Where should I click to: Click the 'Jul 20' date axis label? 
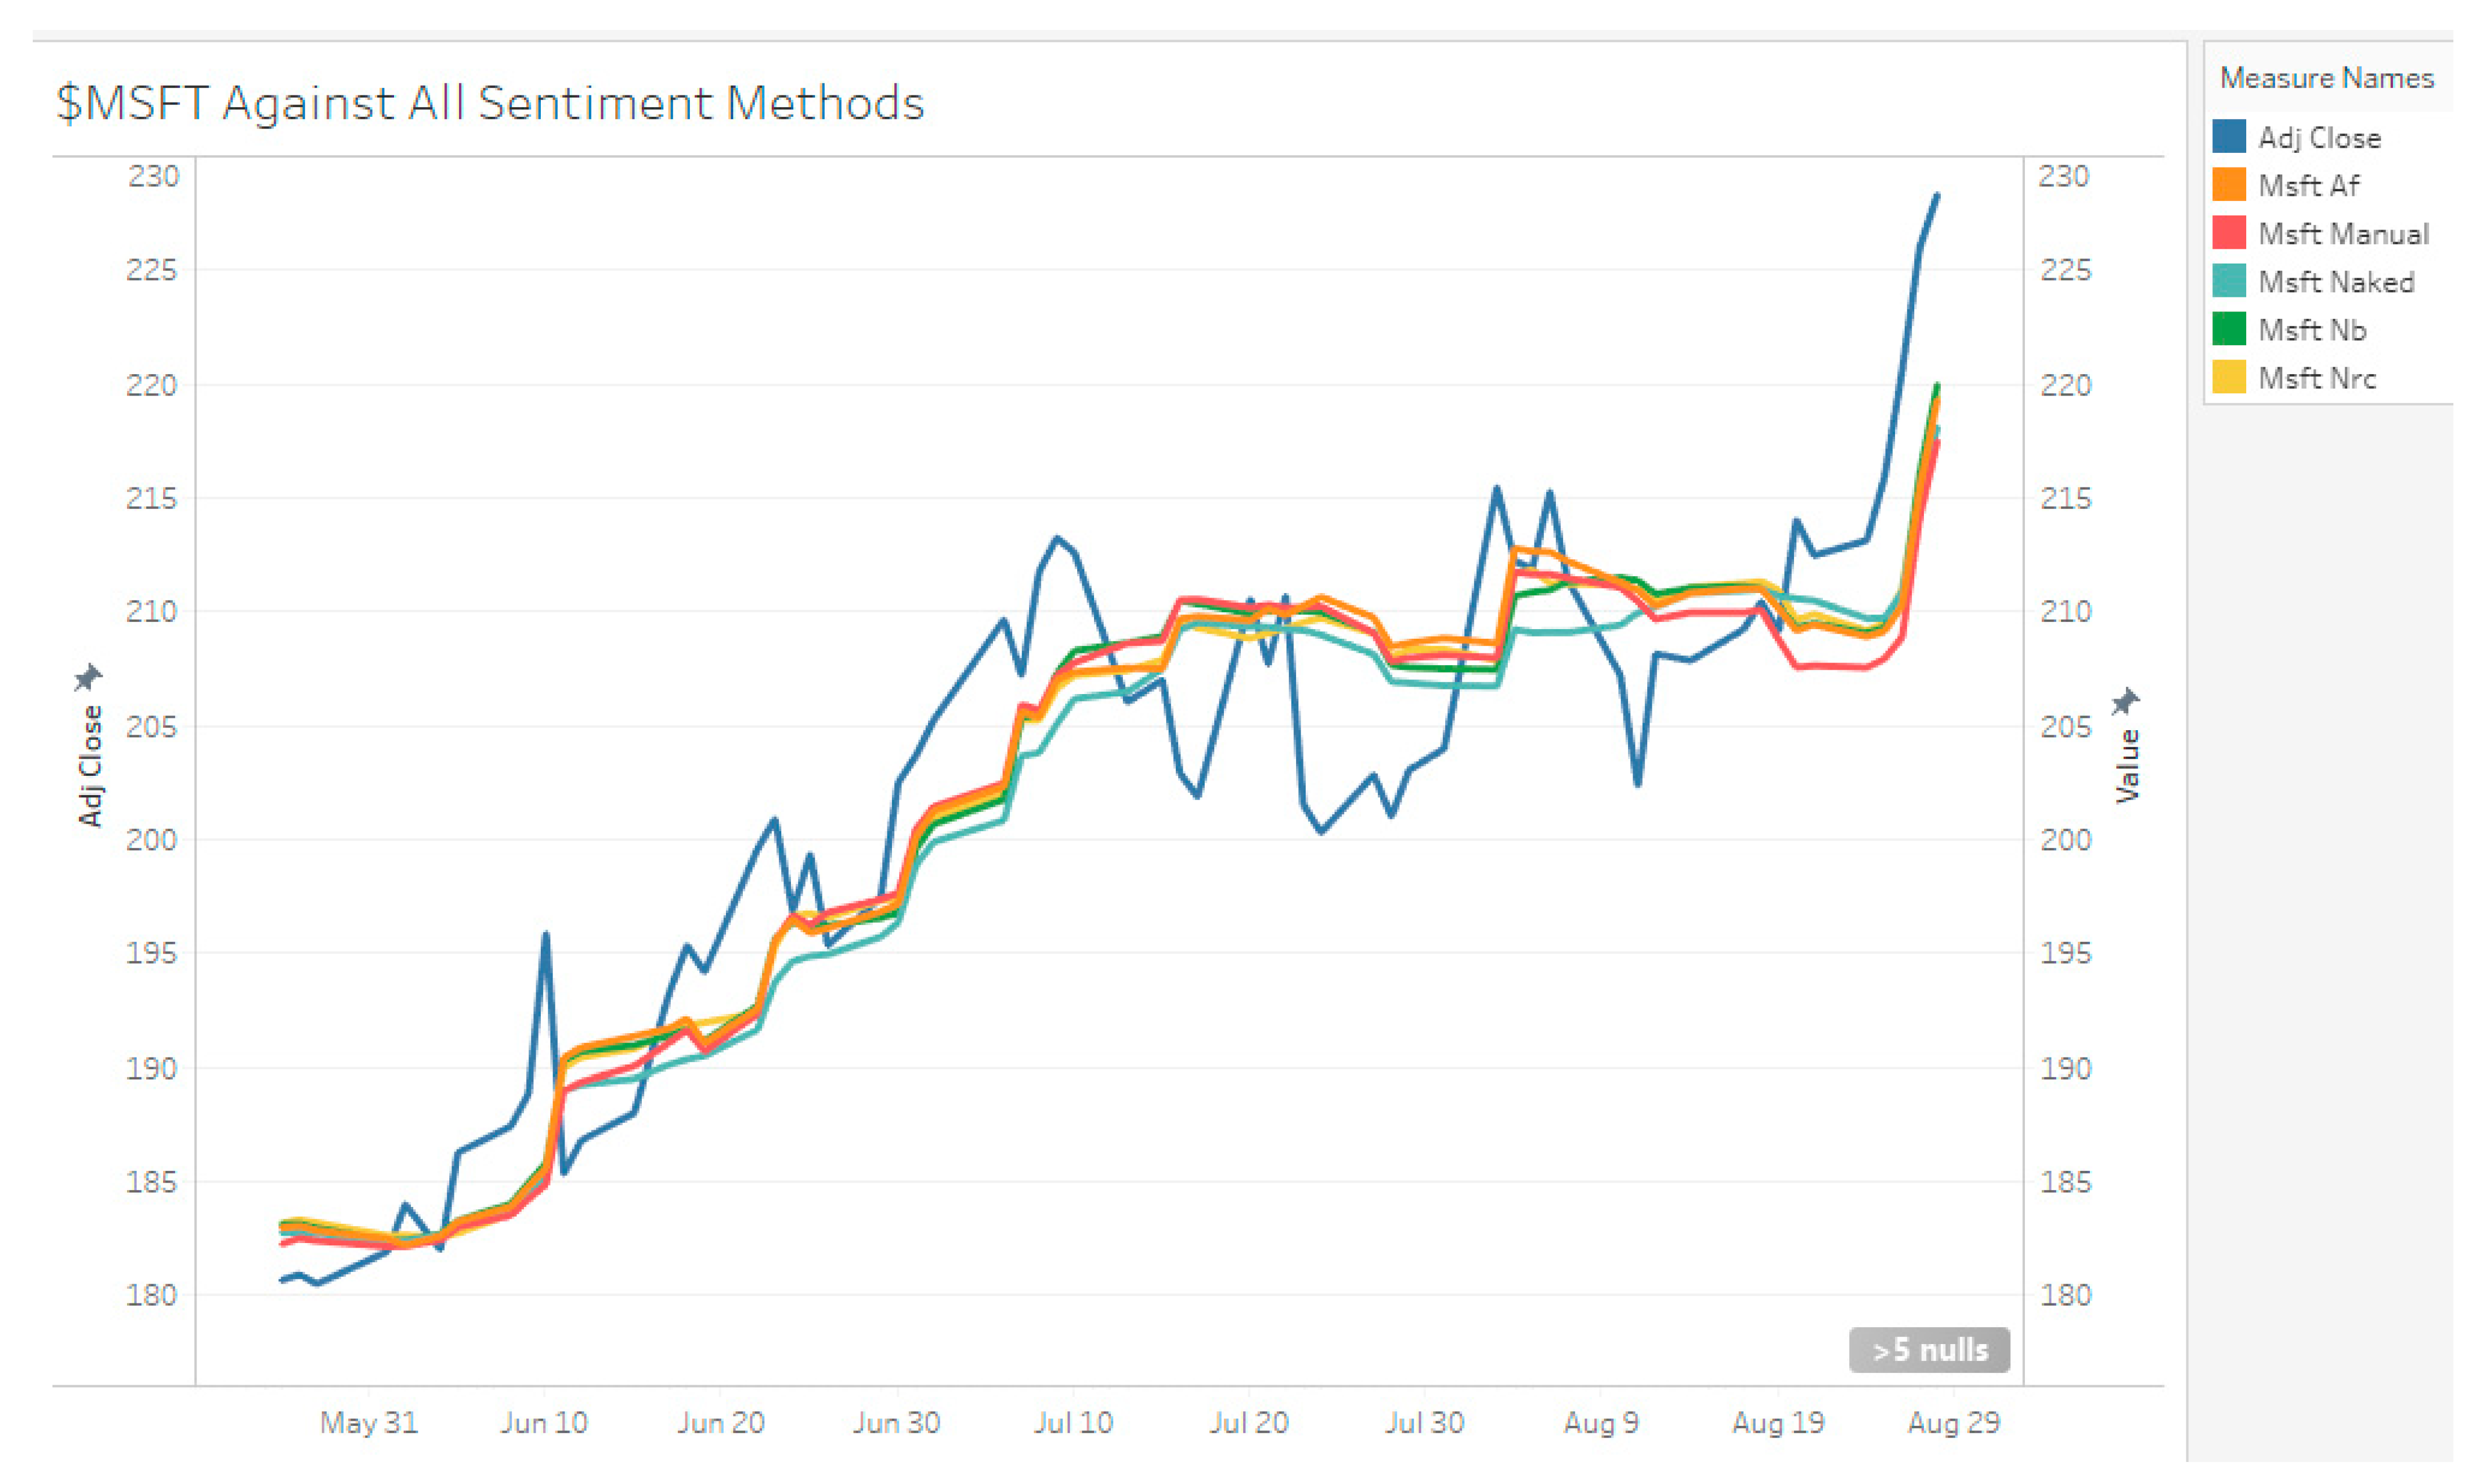point(1248,1422)
